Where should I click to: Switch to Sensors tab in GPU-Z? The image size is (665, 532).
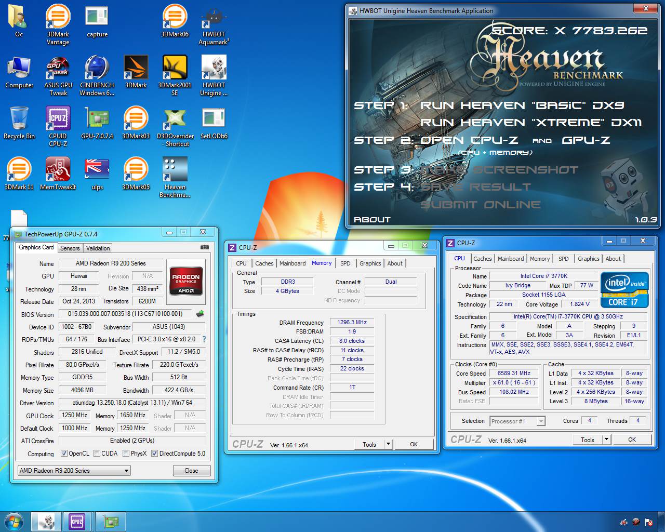pyautogui.click(x=70, y=248)
